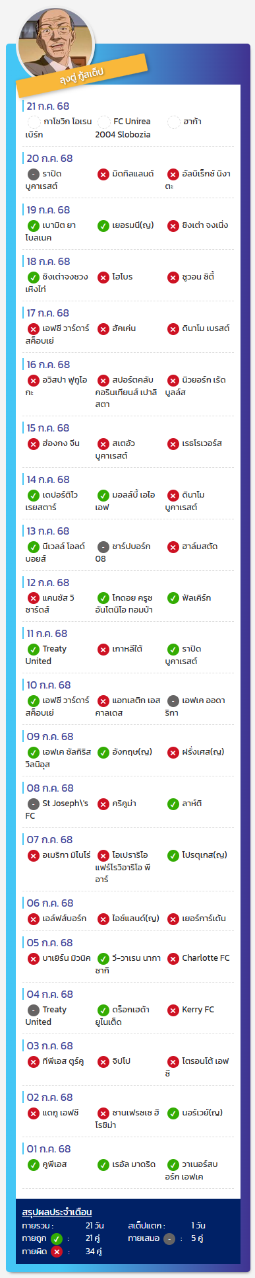Click the green check beside นอร์เวย์(ญ)
This screenshot has width=255, height=1278.
coord(173,1113)
